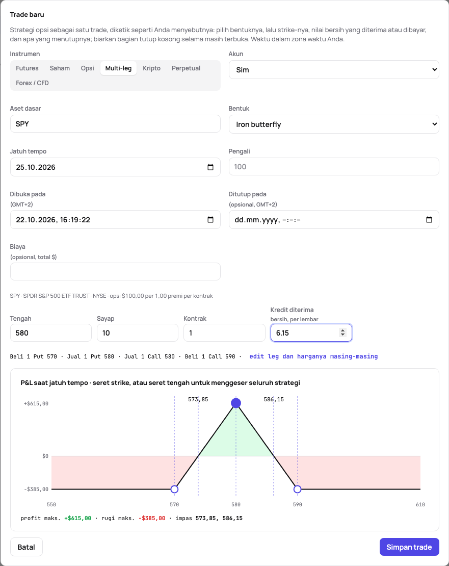Select the Multi-leg instrument tab
The image size is (449, 566).
[118, 68]
